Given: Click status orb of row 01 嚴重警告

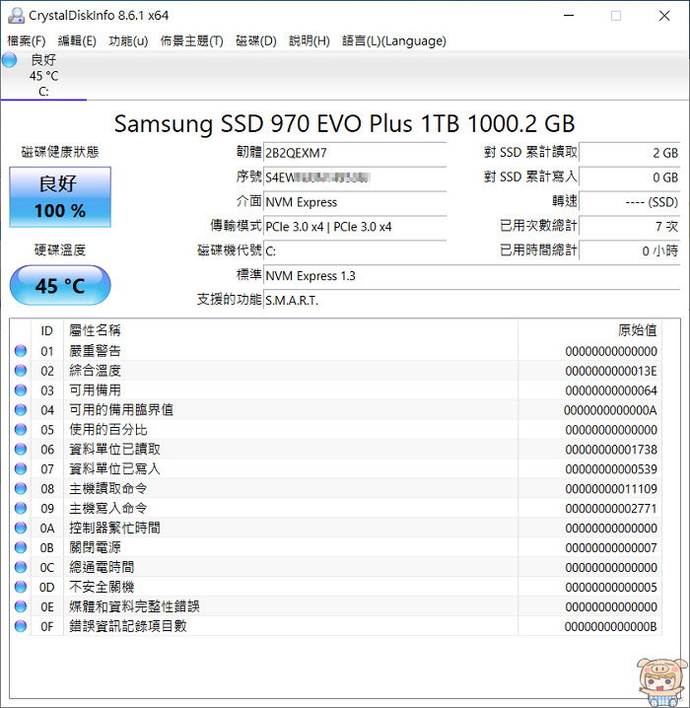Looking at the screenshot, I should 21,351.
